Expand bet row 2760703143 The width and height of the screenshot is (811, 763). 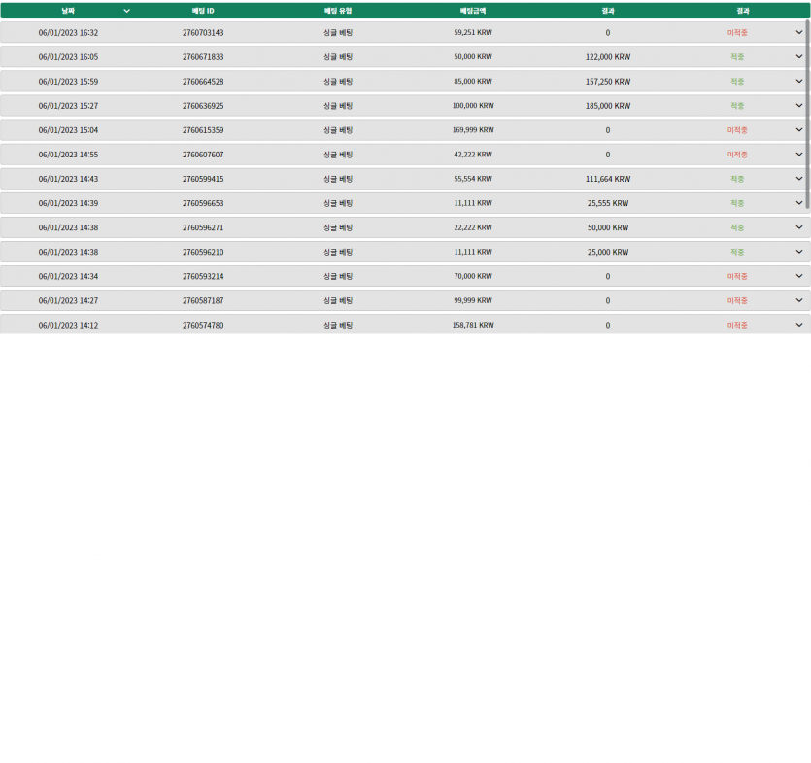(x=799, y=32)
